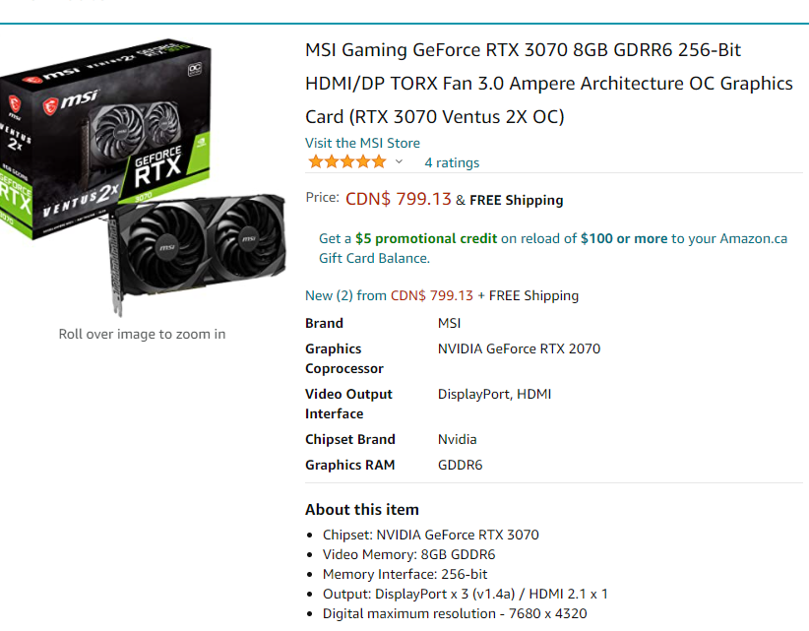Click the Roll over image to zoom text
The image size is (809, 631).
(x=142, y=334)
